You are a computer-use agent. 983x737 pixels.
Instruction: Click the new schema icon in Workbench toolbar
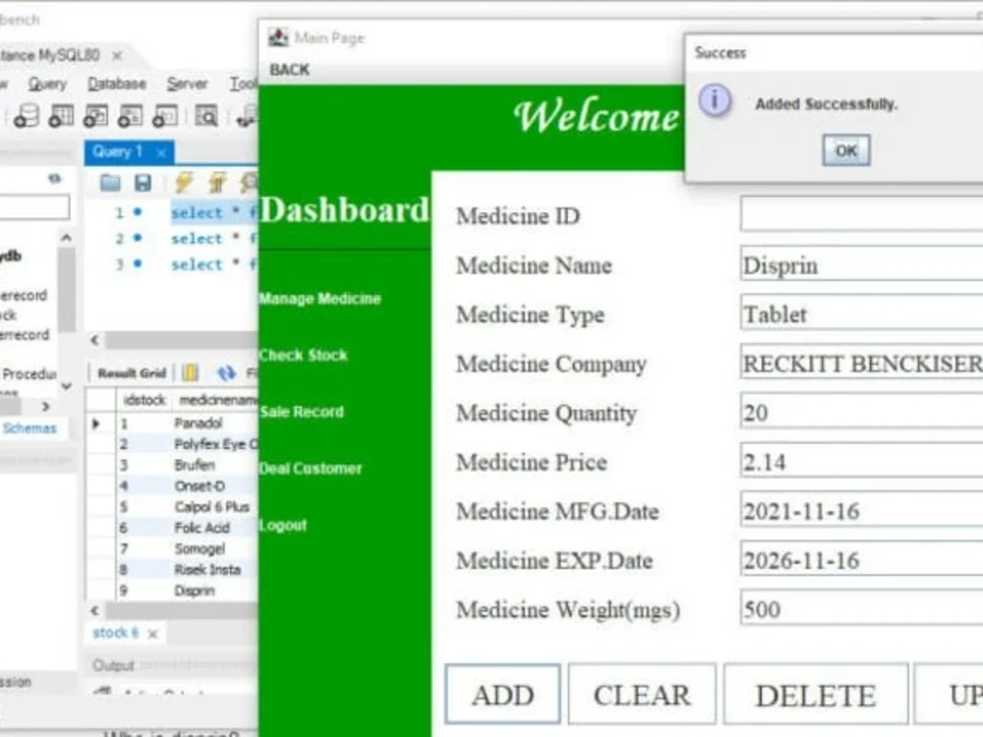(x=27, y=116)
